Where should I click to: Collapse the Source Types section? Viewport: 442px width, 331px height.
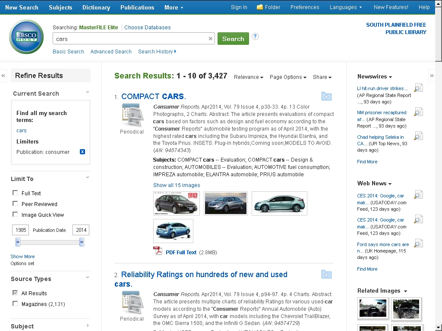tap(88, 277)
